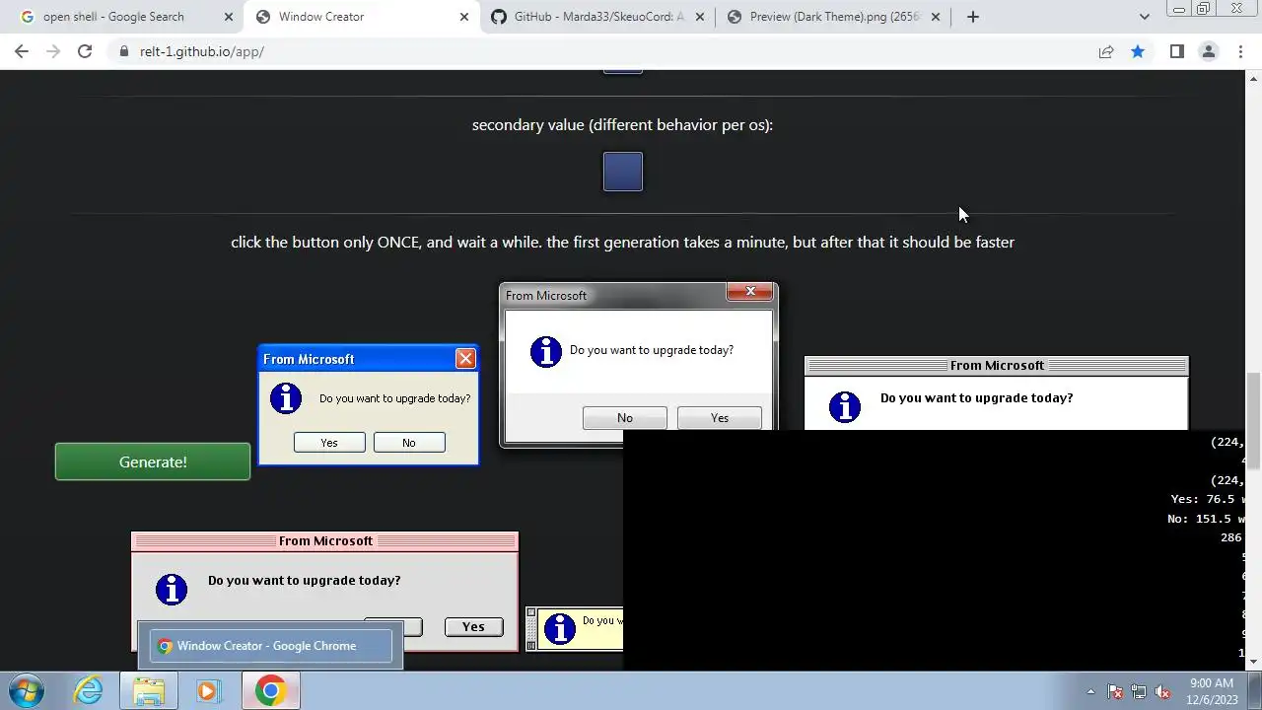The width and height of the screenshot is (1262, 710).
Task: Open Action Center flag in tray
Action: coord(1115,691)
